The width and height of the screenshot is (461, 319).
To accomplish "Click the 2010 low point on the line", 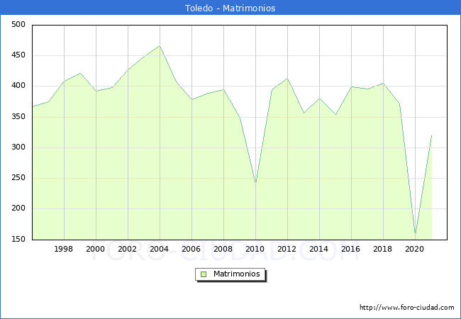I will 255,182.
